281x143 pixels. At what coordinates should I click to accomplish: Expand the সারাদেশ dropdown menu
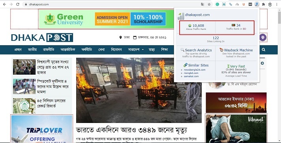pos(136,50)
